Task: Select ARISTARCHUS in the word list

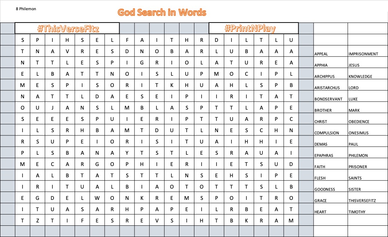Action: [x=327, y=88]
